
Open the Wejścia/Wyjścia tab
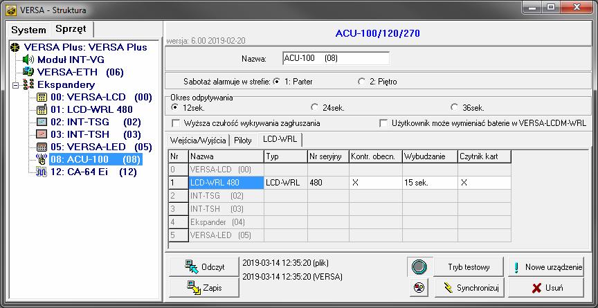tap(197, 141)
